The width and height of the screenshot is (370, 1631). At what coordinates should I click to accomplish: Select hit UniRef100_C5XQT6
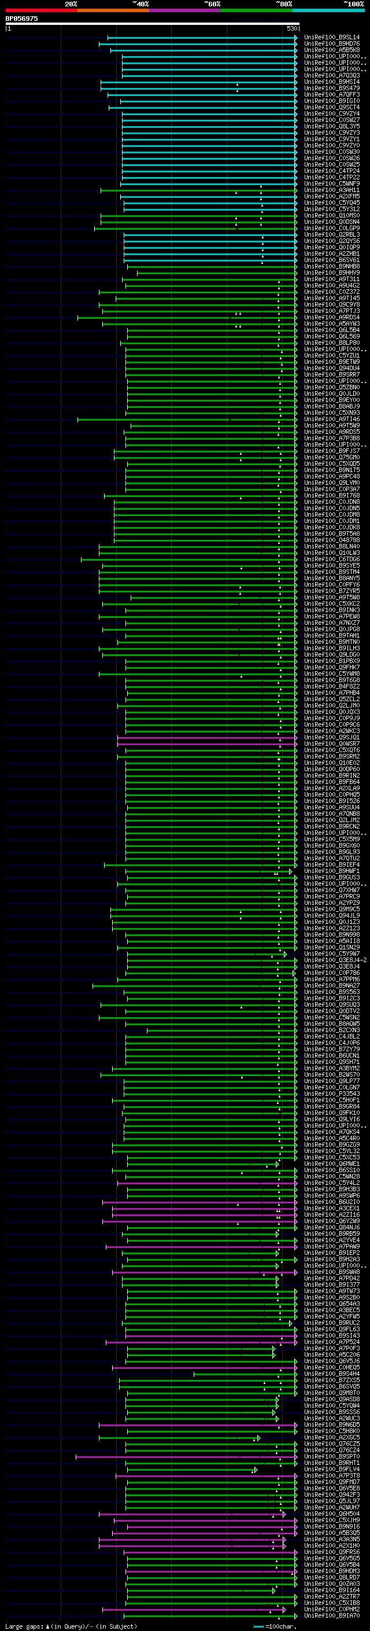(332, 750)
